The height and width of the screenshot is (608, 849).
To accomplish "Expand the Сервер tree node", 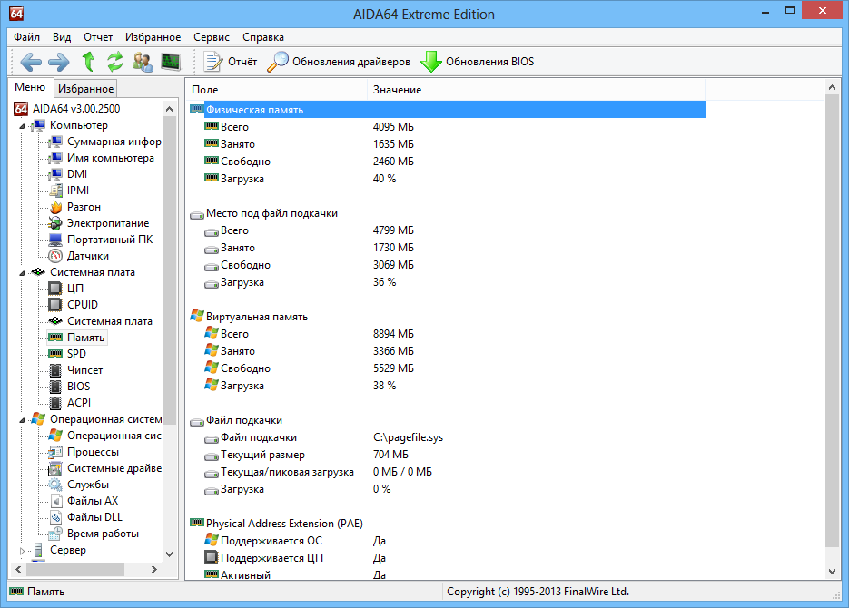I will 22,551.
